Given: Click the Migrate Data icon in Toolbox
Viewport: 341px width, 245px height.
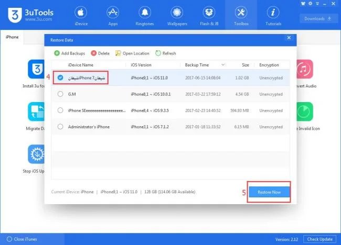Looking at the screenshot, I should (x=36, y=112).
